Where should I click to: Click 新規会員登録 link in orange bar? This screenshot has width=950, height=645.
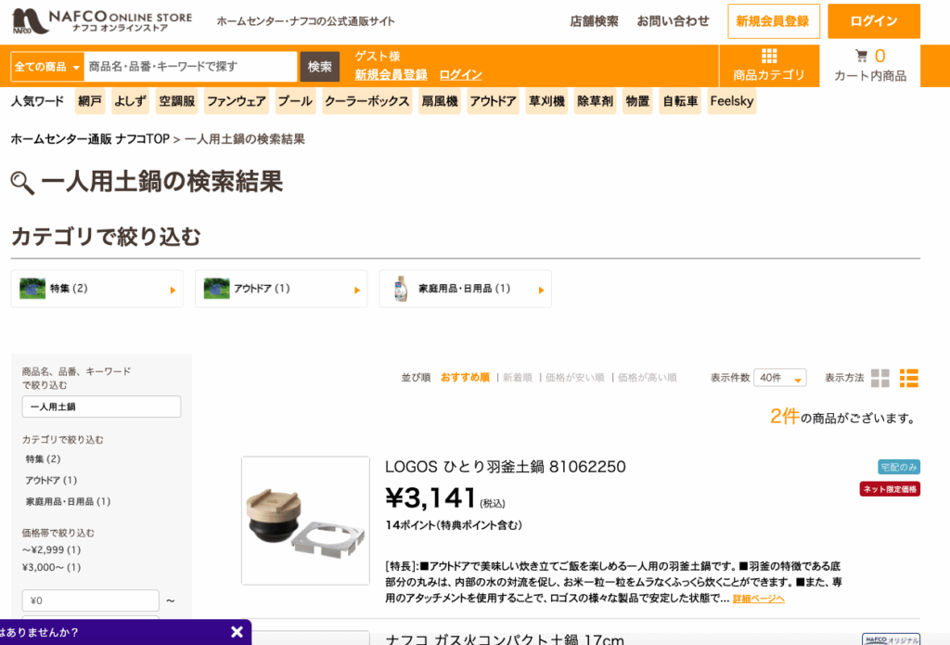pos(391,74)
